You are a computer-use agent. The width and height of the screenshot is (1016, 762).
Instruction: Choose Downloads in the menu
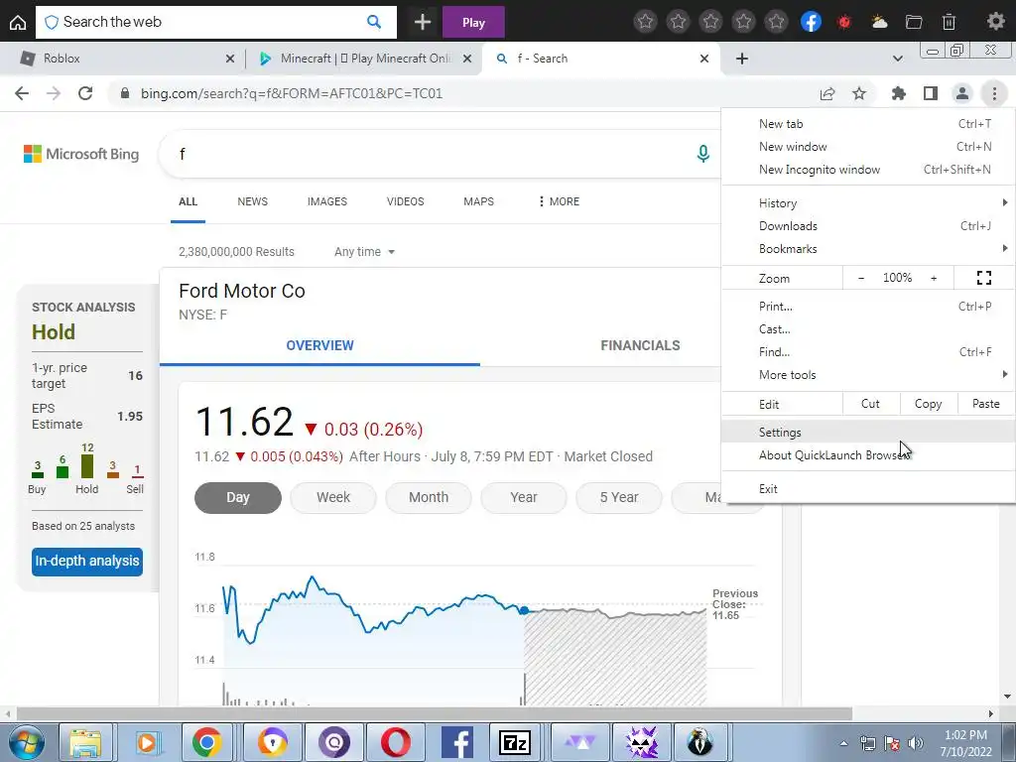click(868, 225)
